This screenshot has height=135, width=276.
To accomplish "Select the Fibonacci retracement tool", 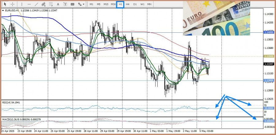I will [51, 4].
